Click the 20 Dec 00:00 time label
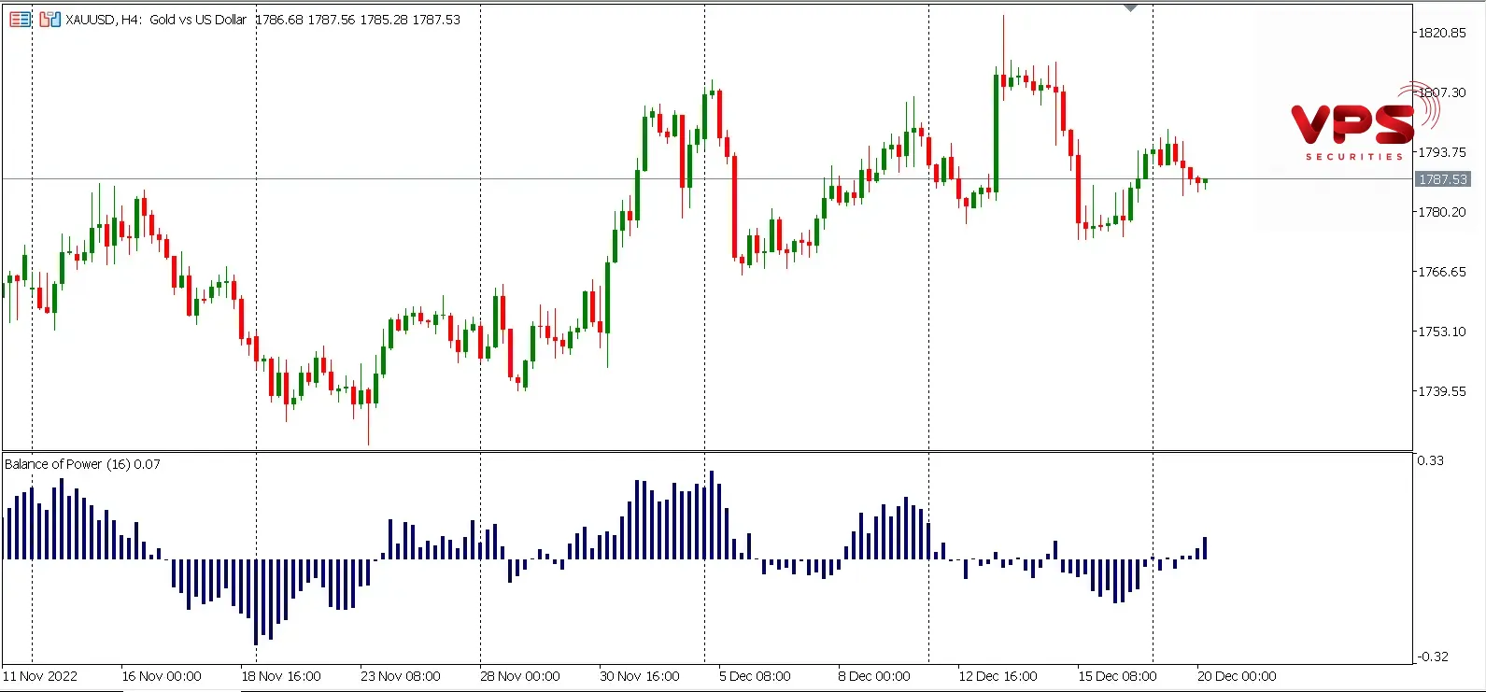This screenshot has height=692, width=1486. pyautogui.click(x=1237, y=676)
